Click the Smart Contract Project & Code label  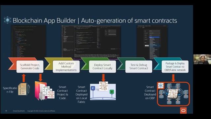pos(62,93)
